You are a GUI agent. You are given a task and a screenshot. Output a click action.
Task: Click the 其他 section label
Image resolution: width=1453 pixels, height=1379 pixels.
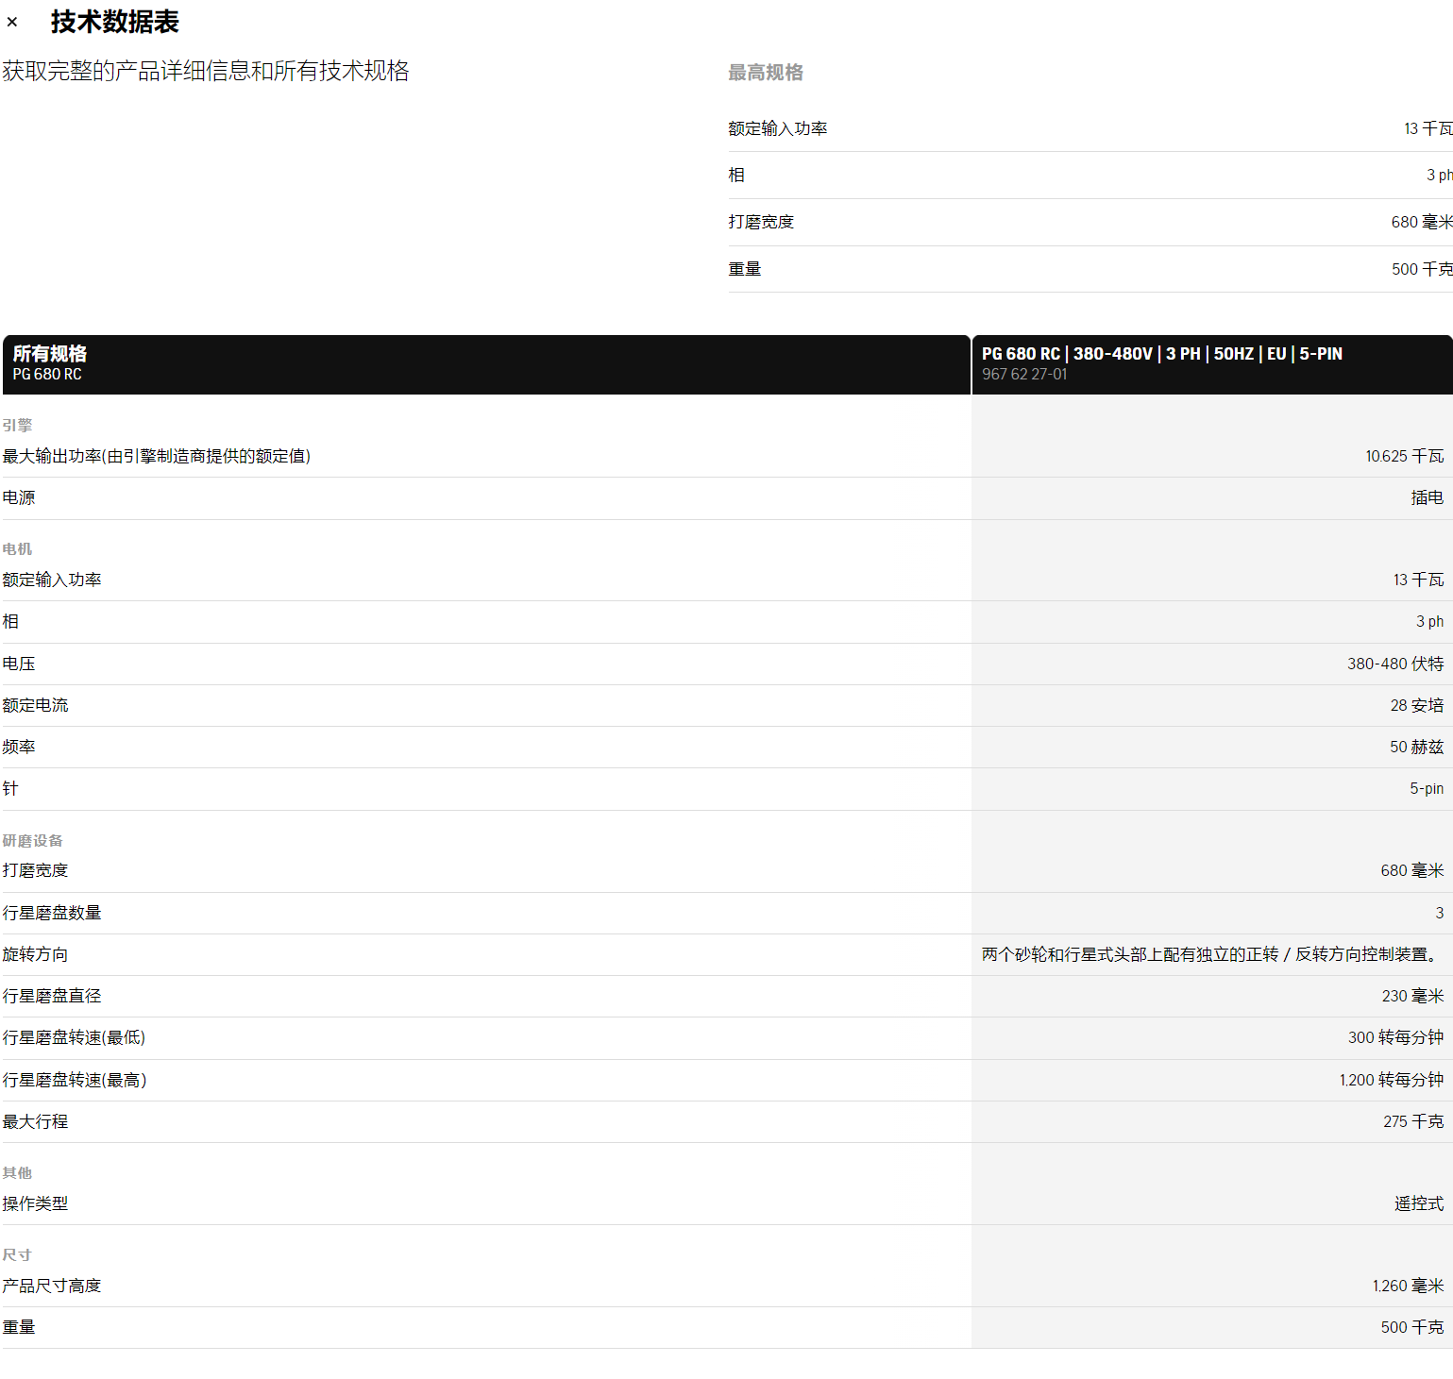coord(17,1173)
